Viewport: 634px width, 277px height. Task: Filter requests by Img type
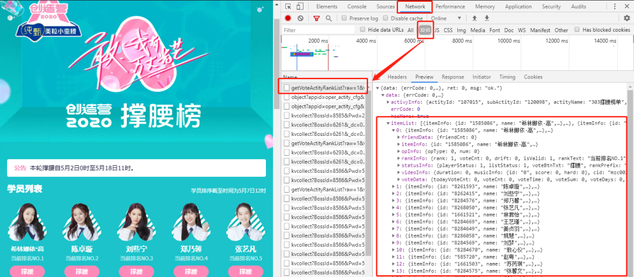[461, 30]
